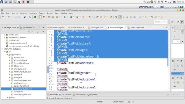Switch to the first InsertEmployees editor tab
185x104 pixels.
click(x=56, y=27)
